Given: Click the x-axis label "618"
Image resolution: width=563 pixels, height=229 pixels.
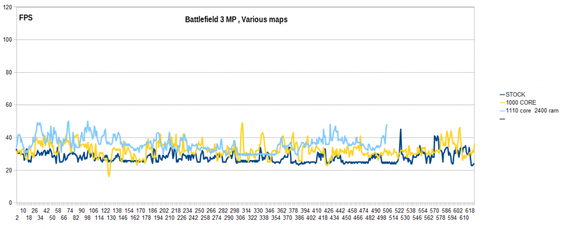Looking at the screenshot, I should tap(470, 211).
